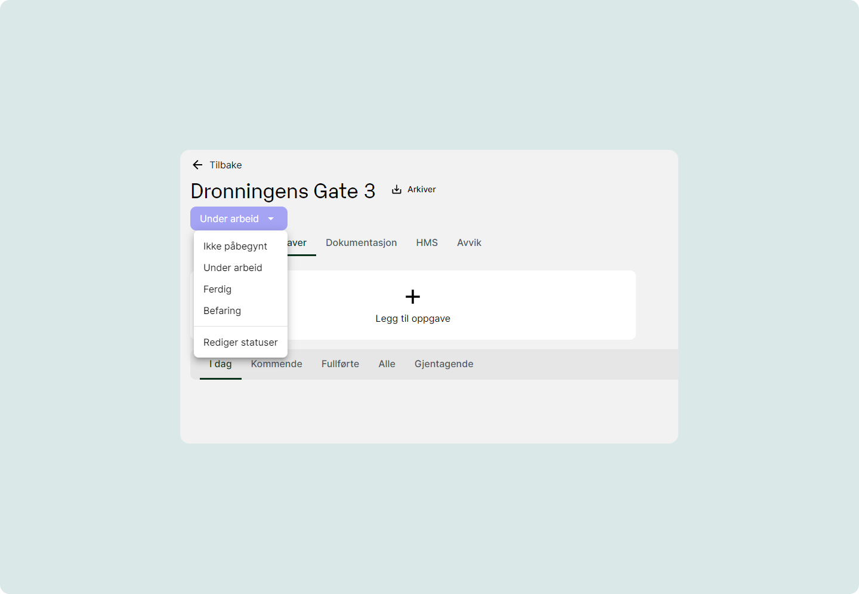Collapse the Under arbeid status dropdown
Screen dimensions: 859x594
[239, 218]
